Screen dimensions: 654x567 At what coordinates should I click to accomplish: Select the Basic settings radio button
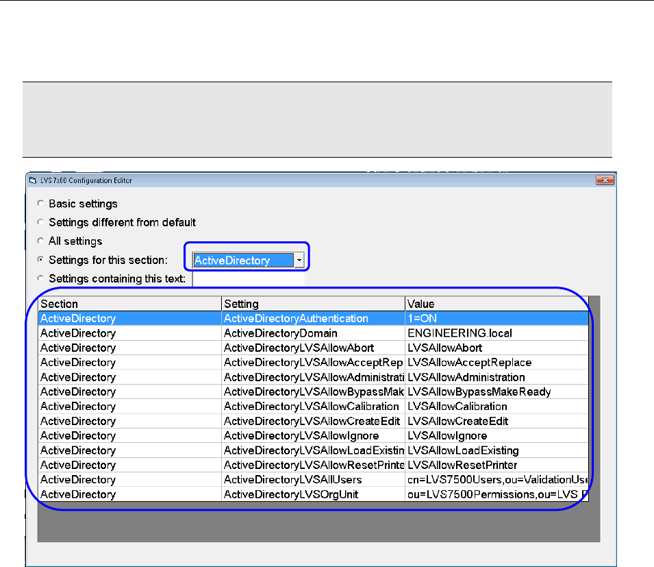(40, 204)
